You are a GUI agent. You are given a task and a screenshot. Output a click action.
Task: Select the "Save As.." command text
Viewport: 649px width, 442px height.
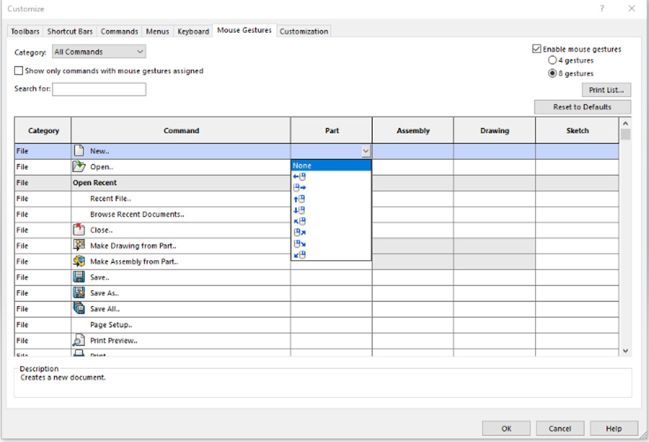[105, 293]
